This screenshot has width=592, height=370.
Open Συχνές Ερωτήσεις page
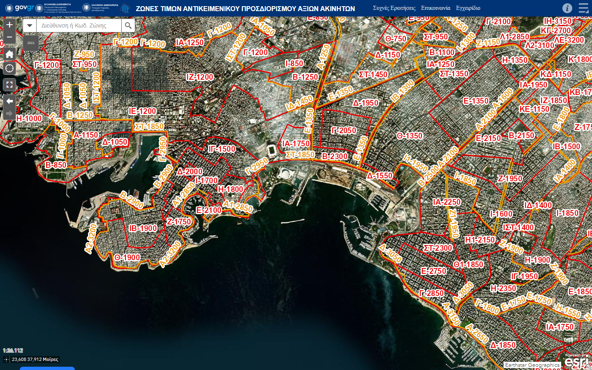click(x=394, y=8)
